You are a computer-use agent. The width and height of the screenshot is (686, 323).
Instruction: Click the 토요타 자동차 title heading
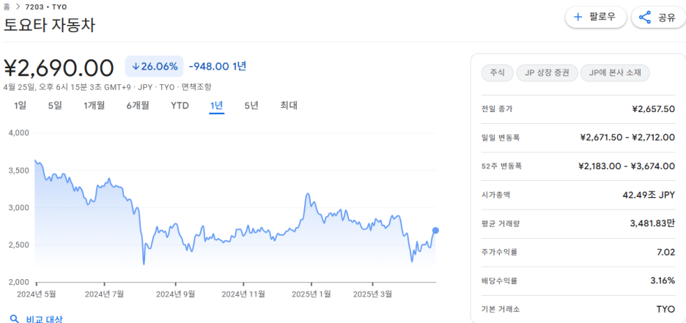pyautogui.click(x=49, y=26)
